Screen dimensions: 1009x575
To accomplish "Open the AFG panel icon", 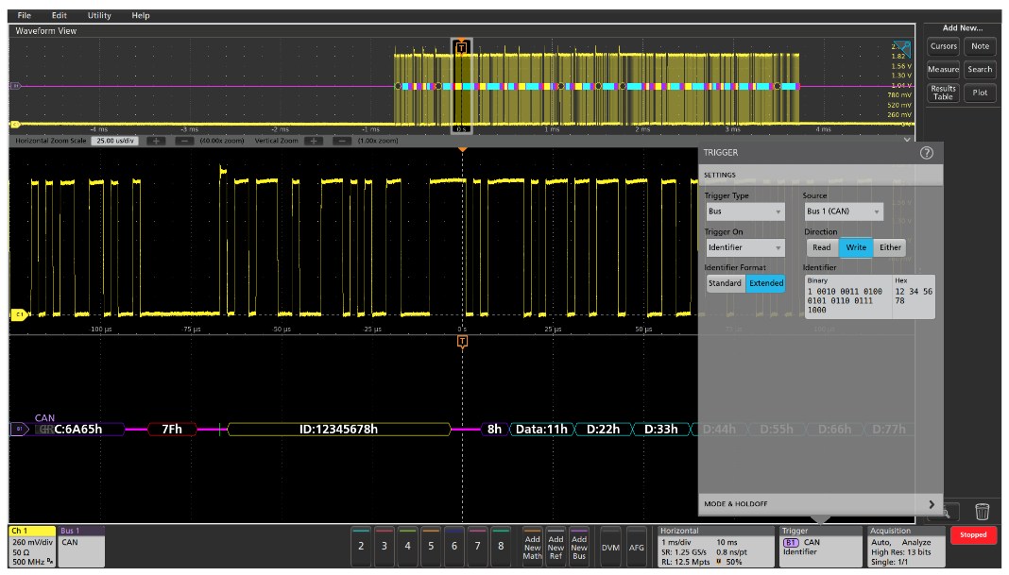I will (637, 548).
